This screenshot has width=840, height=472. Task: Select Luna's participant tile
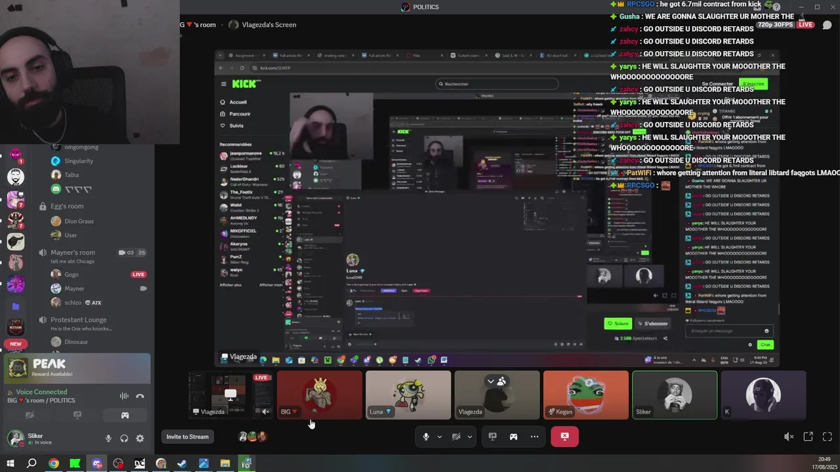[x=408, y=395]
